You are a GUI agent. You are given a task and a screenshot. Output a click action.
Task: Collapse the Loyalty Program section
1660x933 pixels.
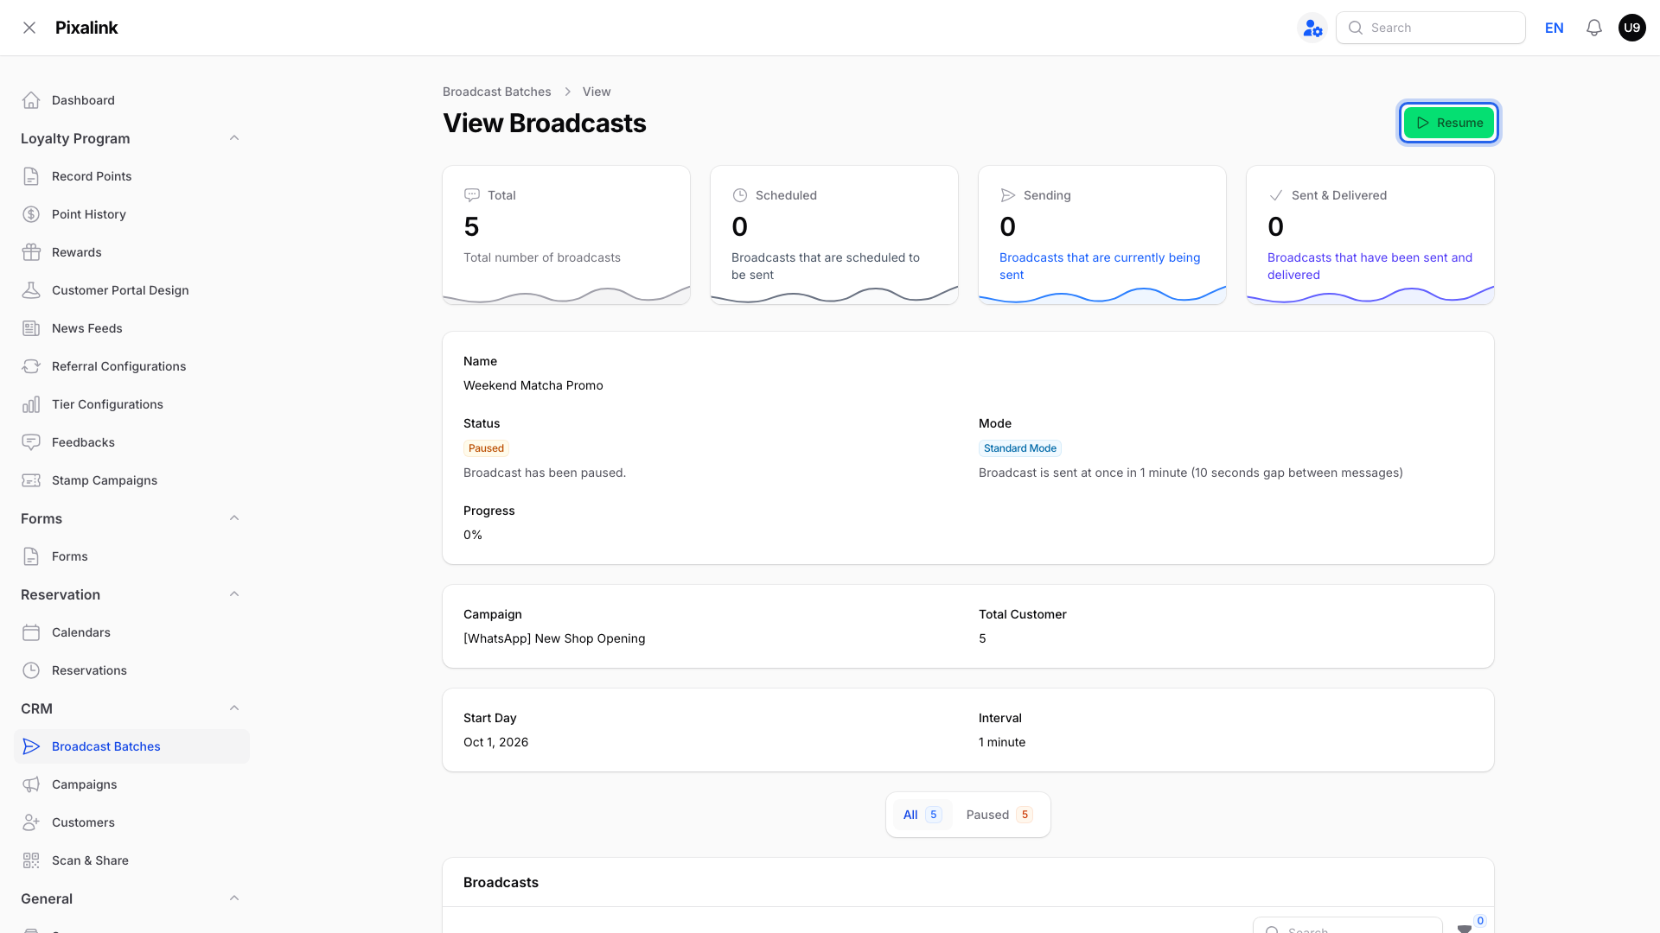[x=234, y=138]
